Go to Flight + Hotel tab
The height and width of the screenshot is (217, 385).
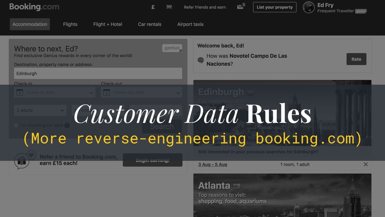[x=108, y=24]
